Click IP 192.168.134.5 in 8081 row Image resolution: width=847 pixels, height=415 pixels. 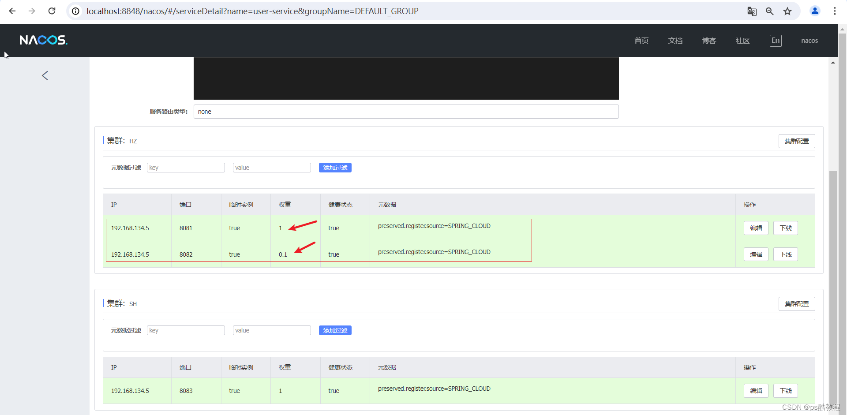point(130,228)
